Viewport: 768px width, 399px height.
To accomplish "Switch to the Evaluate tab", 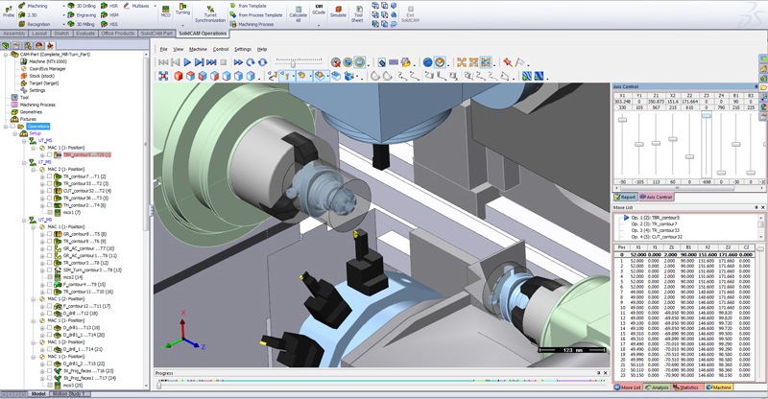I will [x=85, y=34].
